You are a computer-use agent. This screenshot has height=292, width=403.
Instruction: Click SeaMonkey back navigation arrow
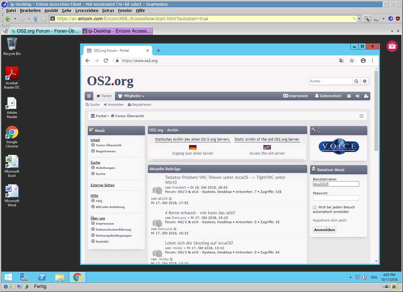point(7,19)
